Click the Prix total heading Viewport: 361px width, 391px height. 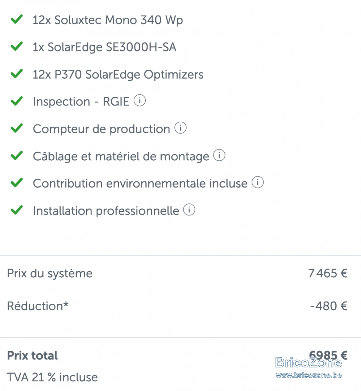(33, 356)
